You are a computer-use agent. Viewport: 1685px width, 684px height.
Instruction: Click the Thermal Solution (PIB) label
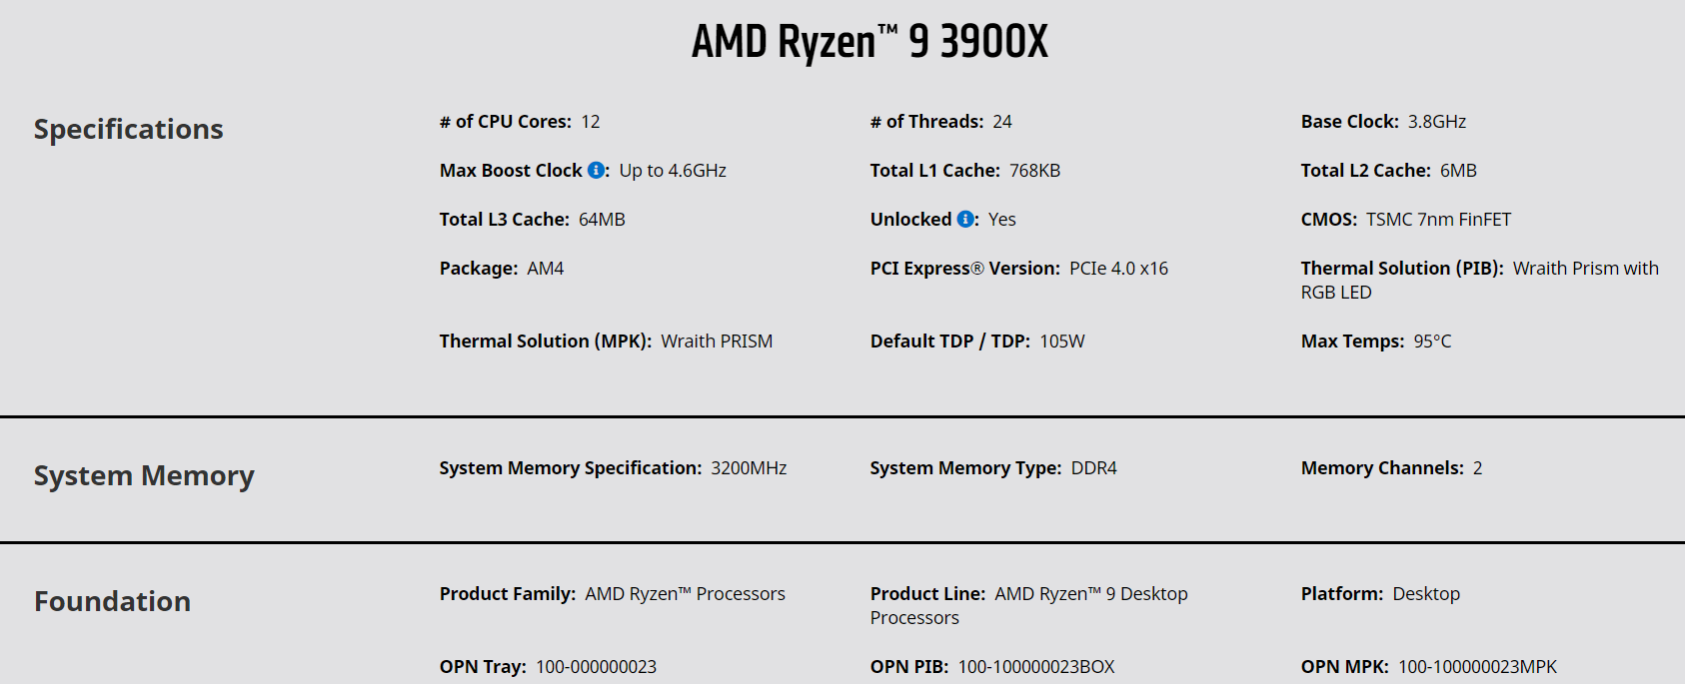pos(1401,269)
